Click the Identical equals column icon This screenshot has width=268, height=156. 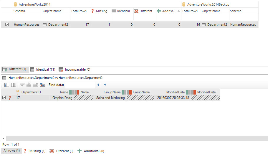pos(114,11)
